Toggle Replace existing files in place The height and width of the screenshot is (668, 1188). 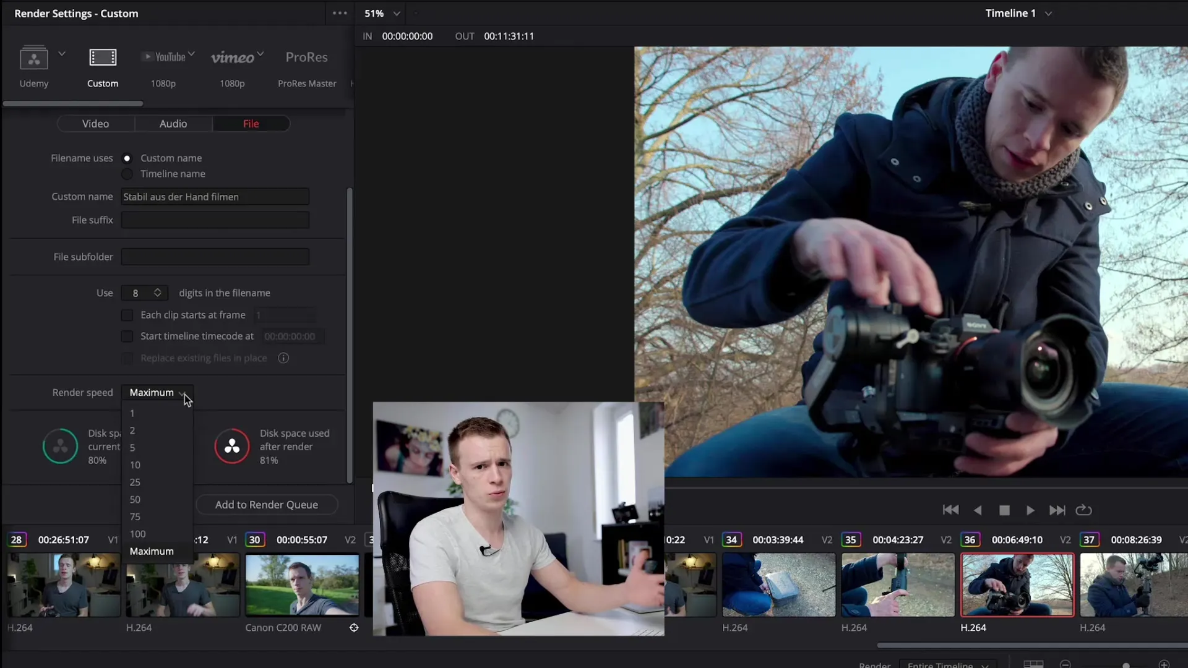pyautogui.click(x=127, y=358)
